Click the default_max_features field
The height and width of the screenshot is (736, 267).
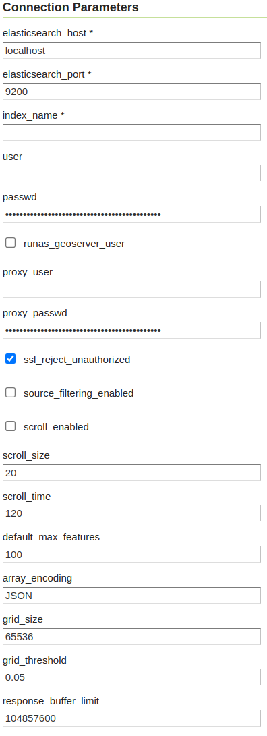132,555
